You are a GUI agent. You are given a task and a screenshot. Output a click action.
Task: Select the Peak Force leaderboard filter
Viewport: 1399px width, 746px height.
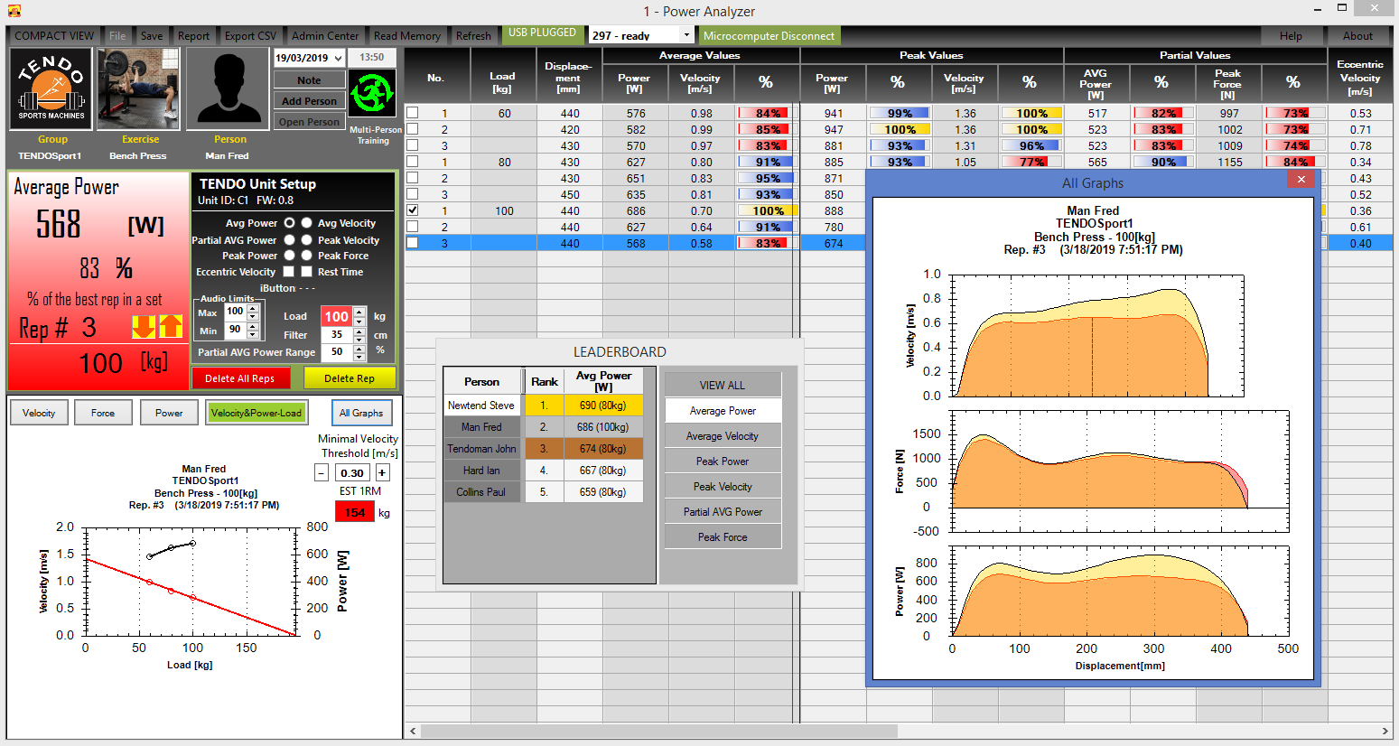pyautogui.click(x=723, y=536)
